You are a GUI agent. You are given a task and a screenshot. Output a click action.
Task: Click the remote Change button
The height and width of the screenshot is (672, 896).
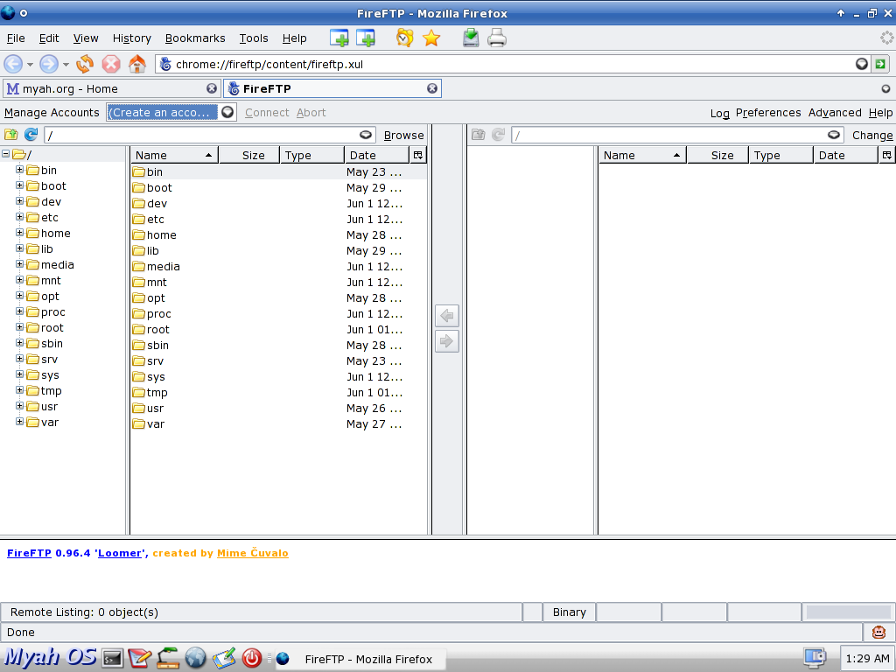tap(872, 136)
